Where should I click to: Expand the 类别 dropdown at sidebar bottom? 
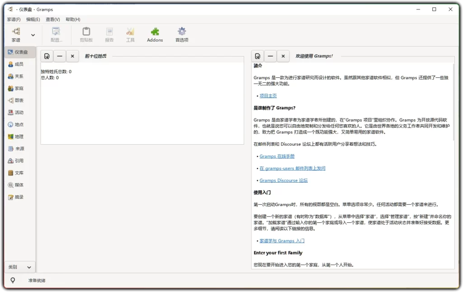(x=20, y=267)
